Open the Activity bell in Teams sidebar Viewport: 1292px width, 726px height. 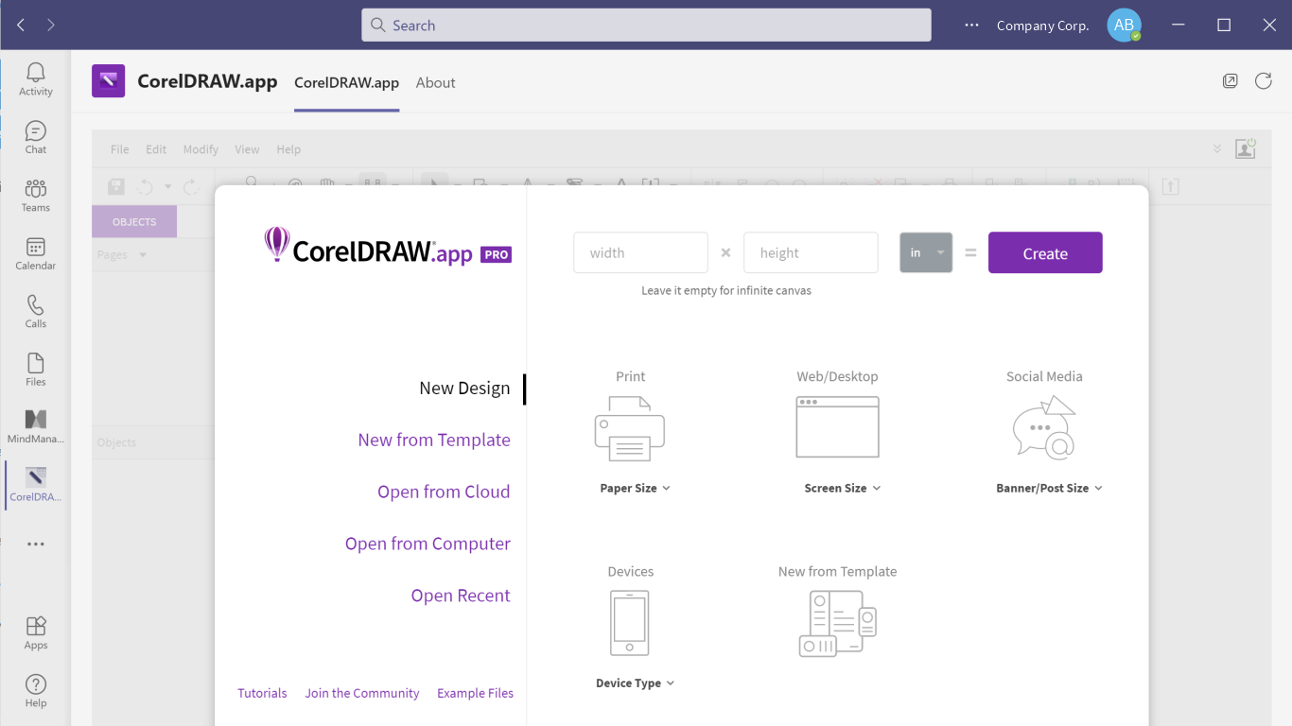pyautogui.click(x=36, y=78)
